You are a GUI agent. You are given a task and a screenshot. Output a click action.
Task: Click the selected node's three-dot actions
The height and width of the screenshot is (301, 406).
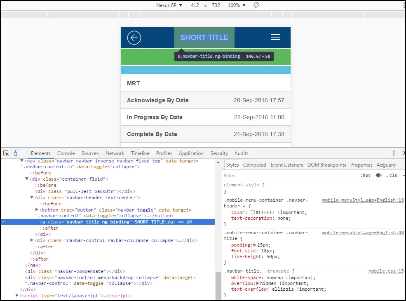(3, 222)
